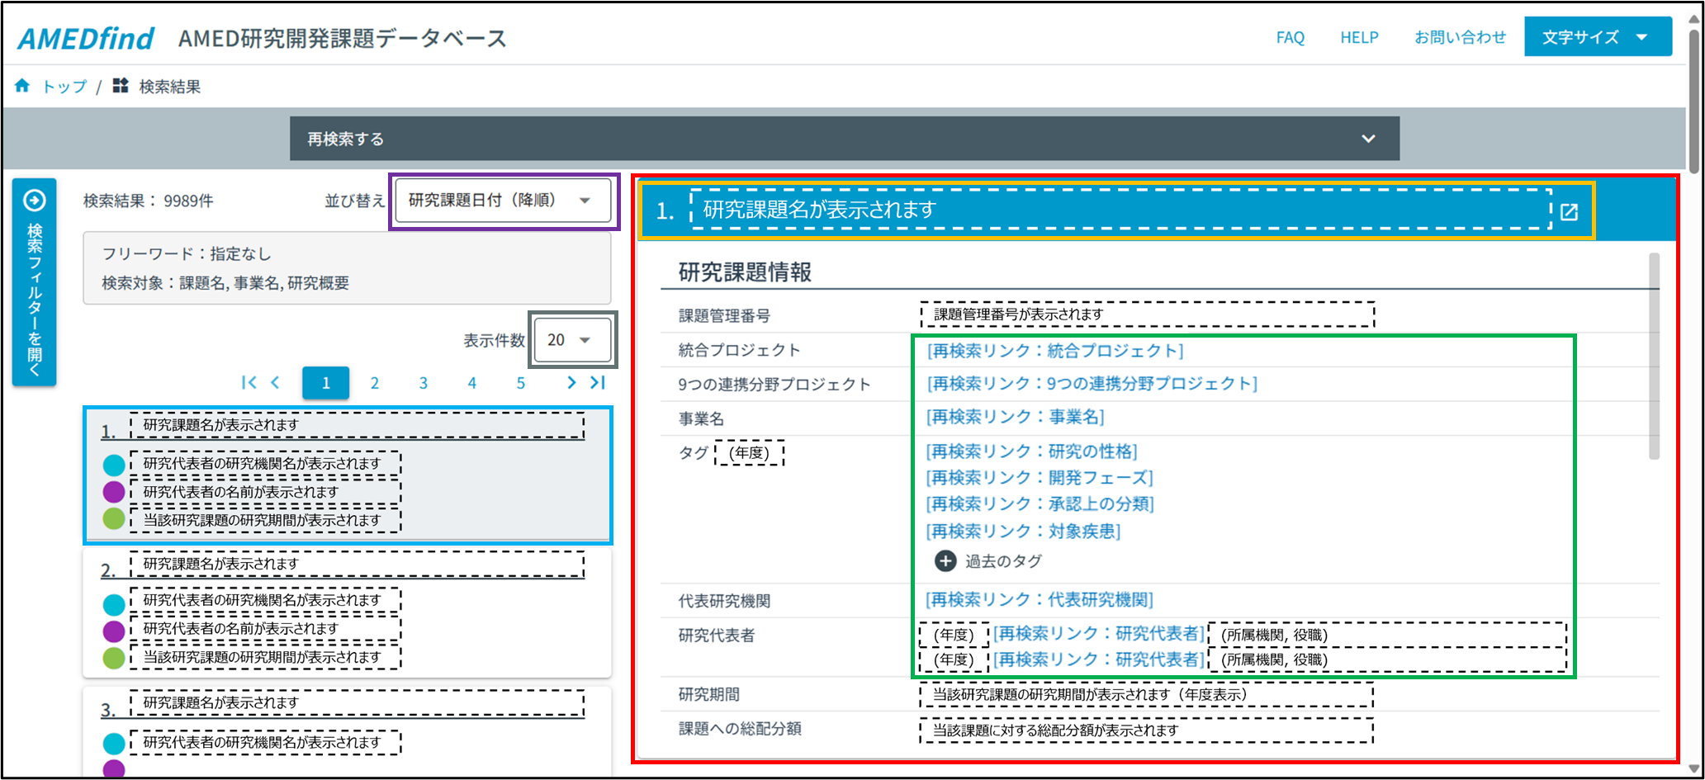This screenshot has height=780, width=1705.
Task: Open detail in new window icon
Action: tap(1569, 212)
